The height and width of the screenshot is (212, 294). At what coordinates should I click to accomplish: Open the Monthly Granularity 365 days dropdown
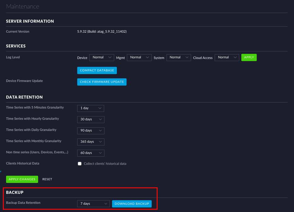(91, 142)
